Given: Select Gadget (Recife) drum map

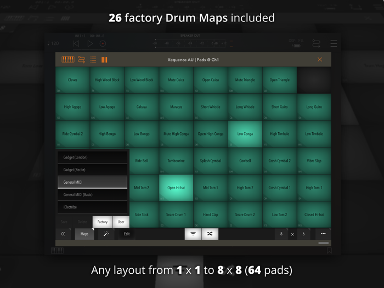Looking at the screenshot, I should tap(92, 170).
